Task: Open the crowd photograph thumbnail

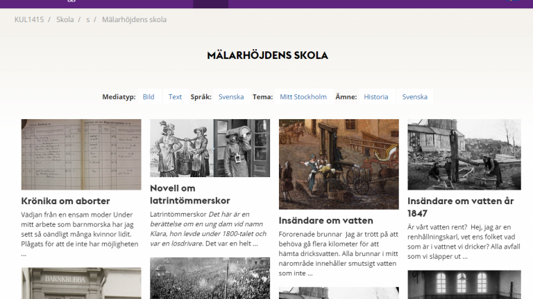Action: point(210,278)
